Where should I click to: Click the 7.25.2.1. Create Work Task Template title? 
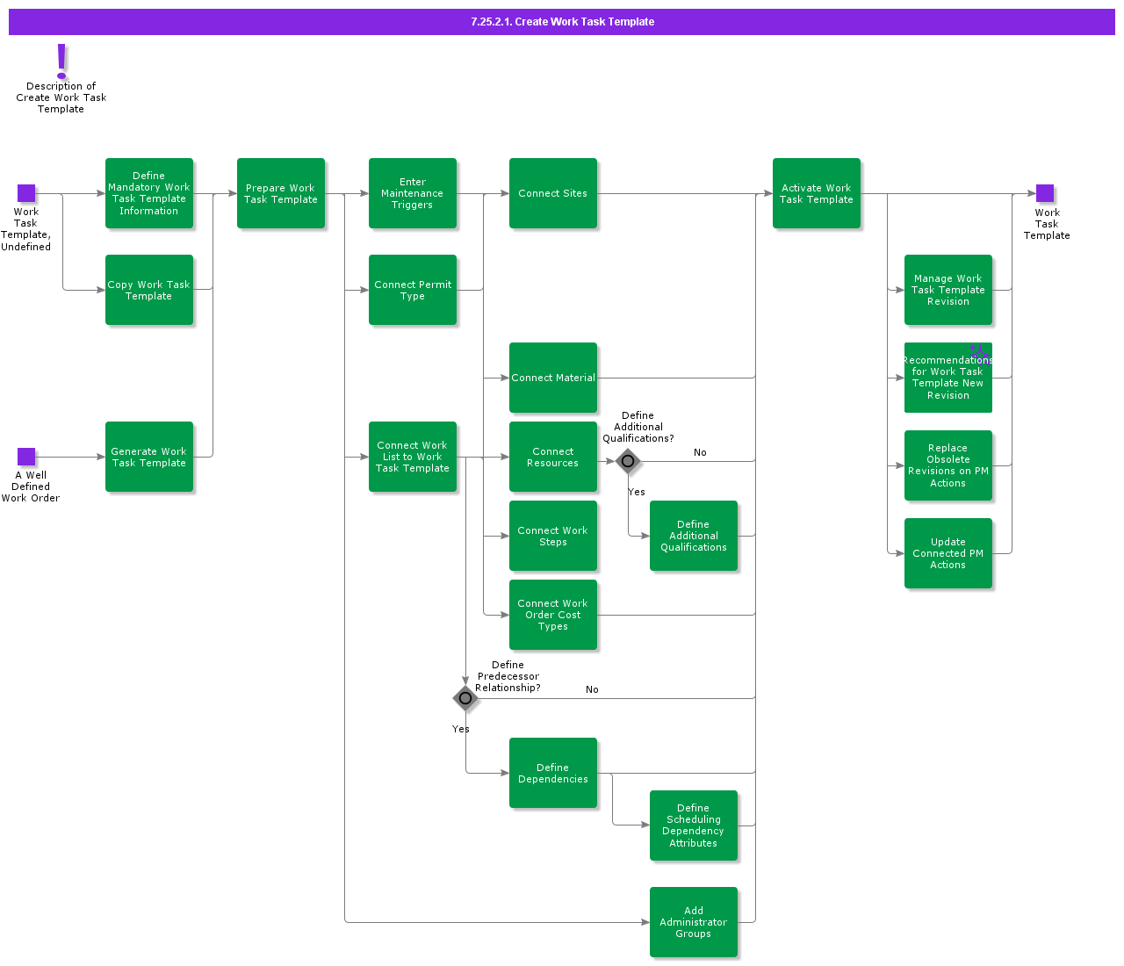pyautogui.click(x=562, y=22)
